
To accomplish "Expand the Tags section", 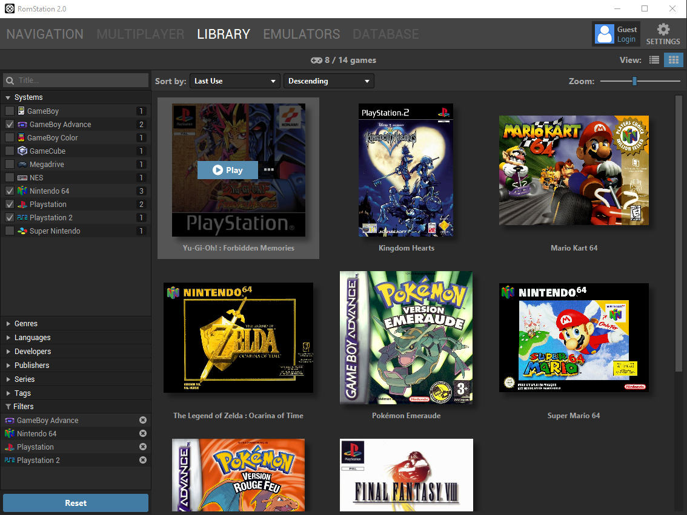I will 75,393.
